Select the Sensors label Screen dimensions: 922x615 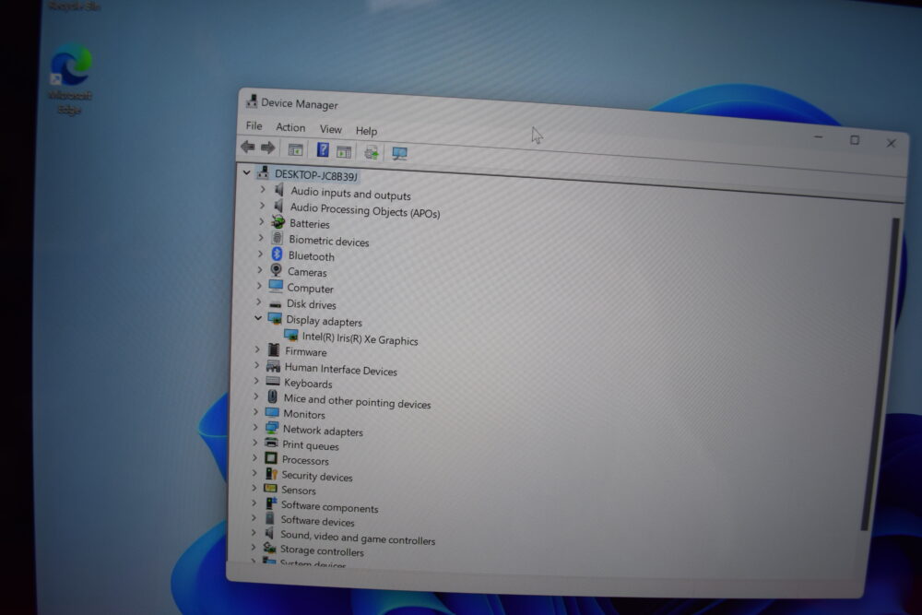298,490
